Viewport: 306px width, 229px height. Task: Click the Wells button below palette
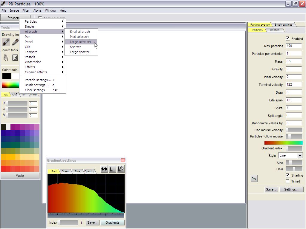pyautogui.click(x=20, y=176)
